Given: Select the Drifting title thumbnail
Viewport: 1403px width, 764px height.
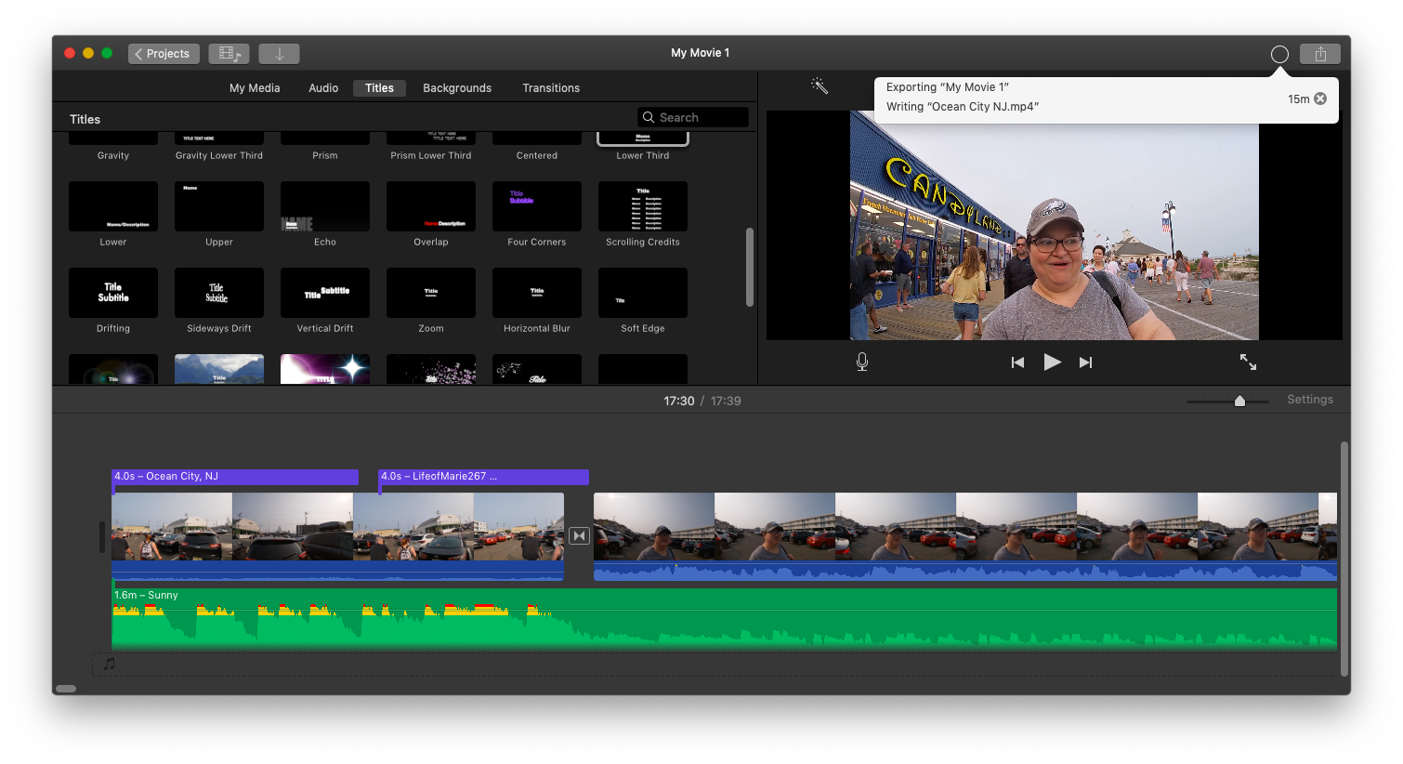Looking at the screenshot, I should [x=113, y=293].
